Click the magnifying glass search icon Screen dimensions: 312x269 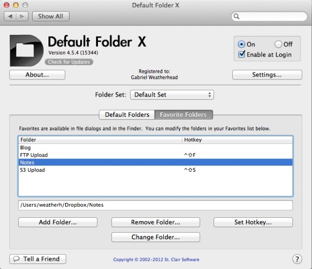[236, 16]
